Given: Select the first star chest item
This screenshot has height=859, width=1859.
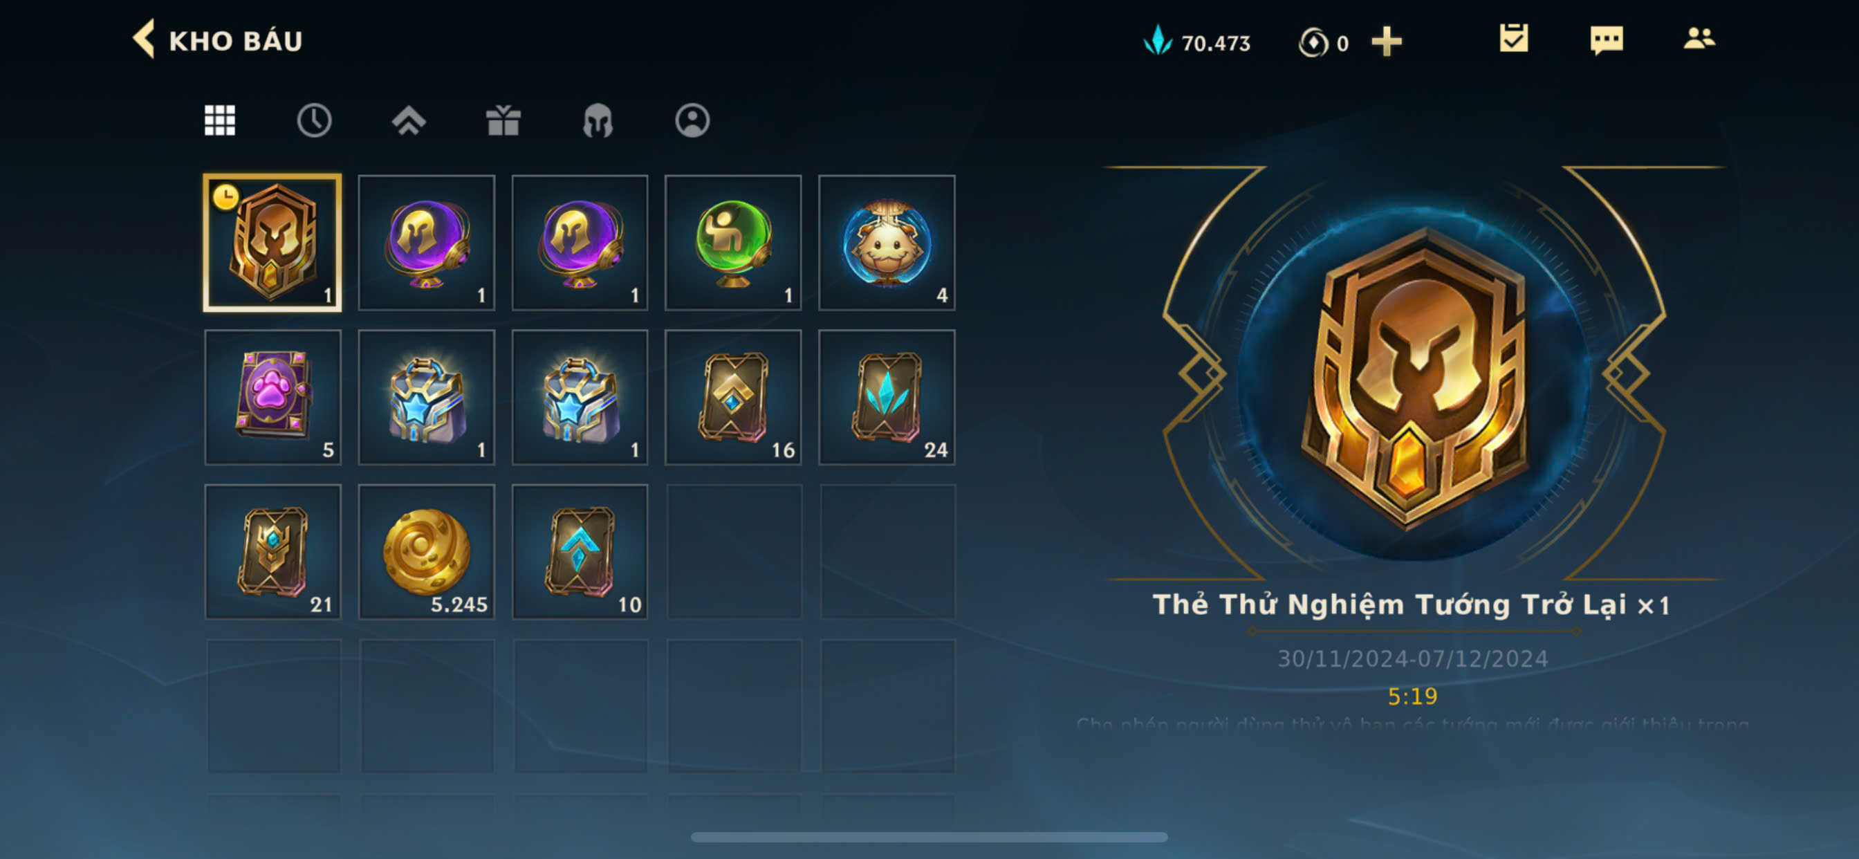Looking at the screenshot, I should [x=427, y=398].
